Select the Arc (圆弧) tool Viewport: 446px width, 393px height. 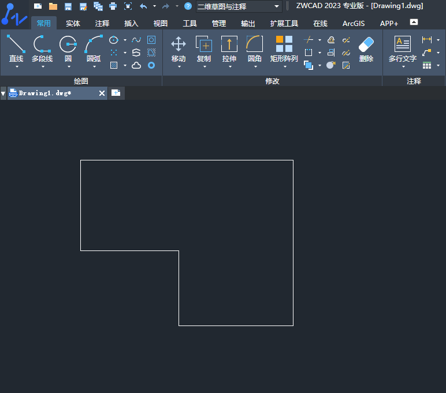pyautogui.click(x=94, y=48)
